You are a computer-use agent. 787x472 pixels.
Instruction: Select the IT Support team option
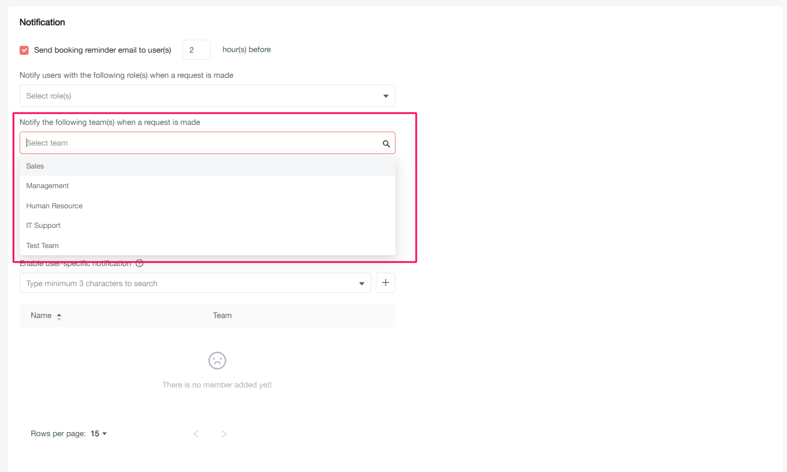point(43,226)
